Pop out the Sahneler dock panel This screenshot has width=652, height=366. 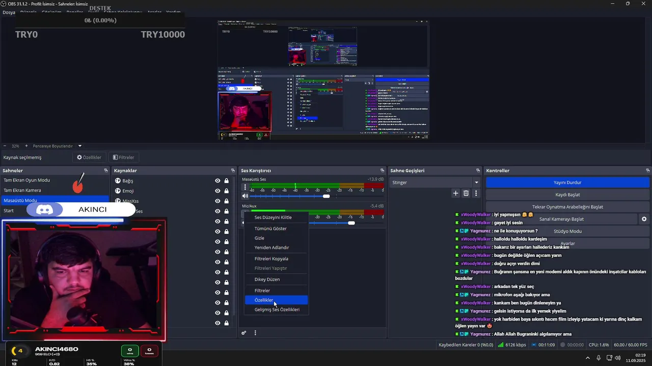[x=106, y=171]
